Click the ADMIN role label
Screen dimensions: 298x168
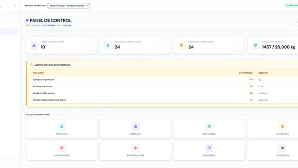[x=67, y=25]
